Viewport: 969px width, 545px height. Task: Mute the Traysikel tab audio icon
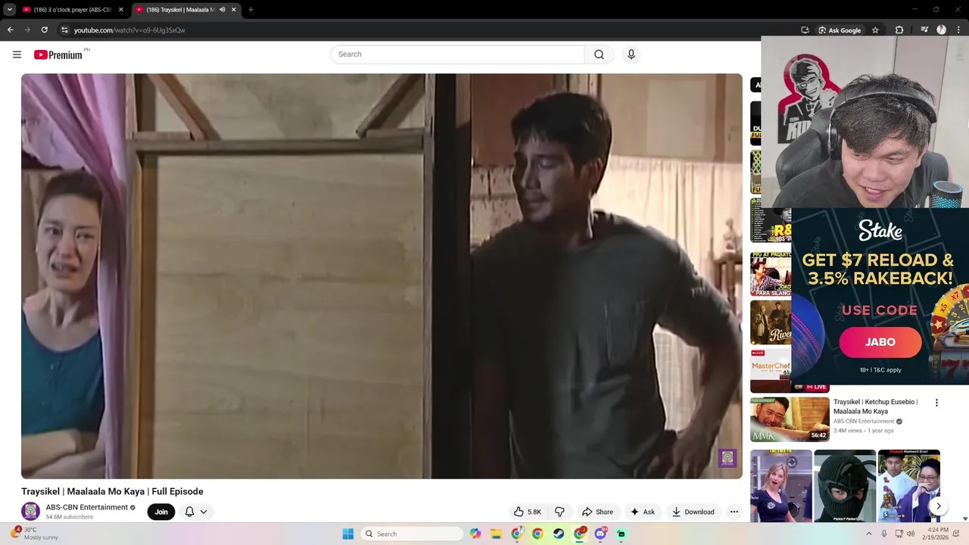coord(222,10)
